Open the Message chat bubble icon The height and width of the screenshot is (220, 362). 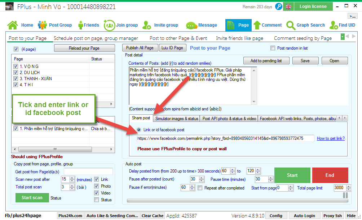pyautogui.click(x=191, y=25)
